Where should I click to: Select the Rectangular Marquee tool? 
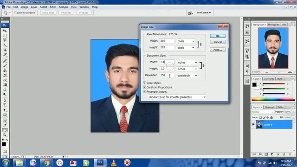pos(5,35)
